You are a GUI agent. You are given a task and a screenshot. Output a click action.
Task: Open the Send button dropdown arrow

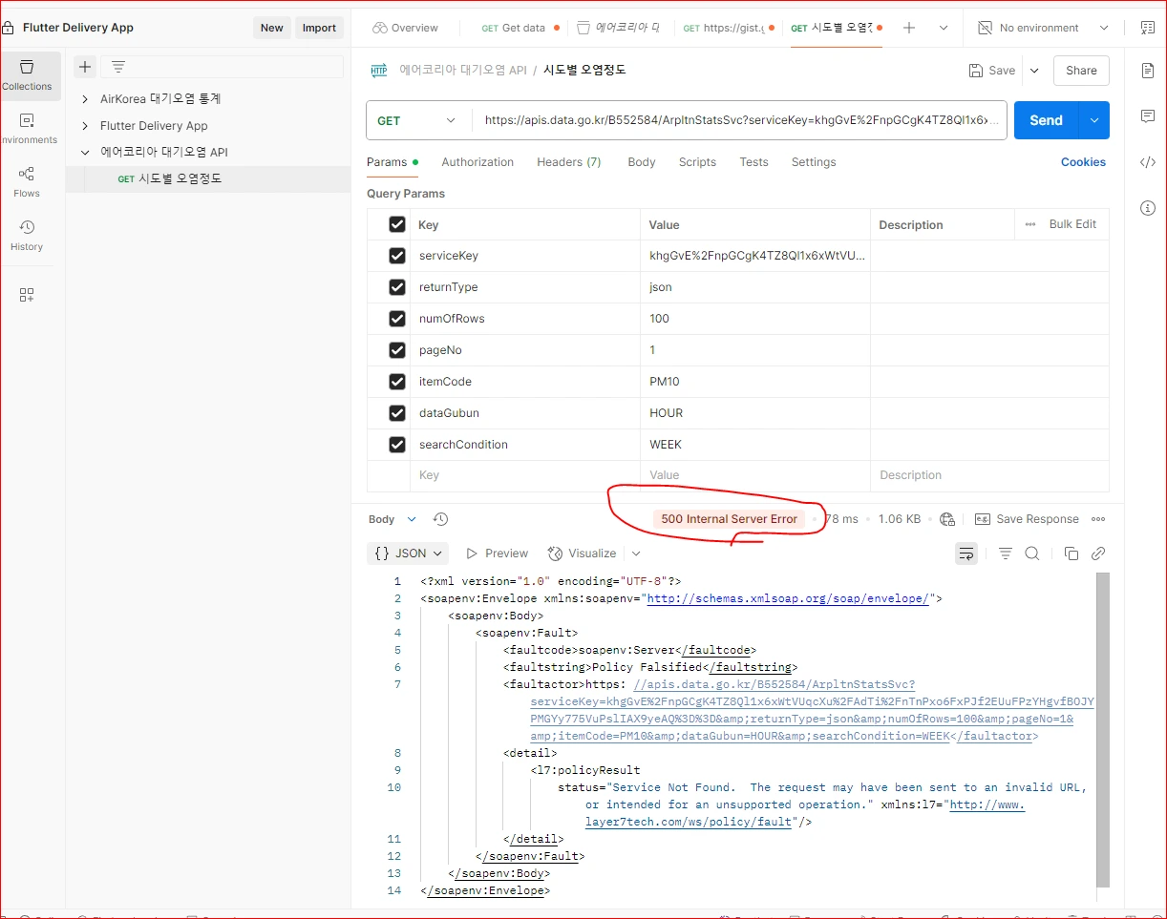(x=1094, y=120)
